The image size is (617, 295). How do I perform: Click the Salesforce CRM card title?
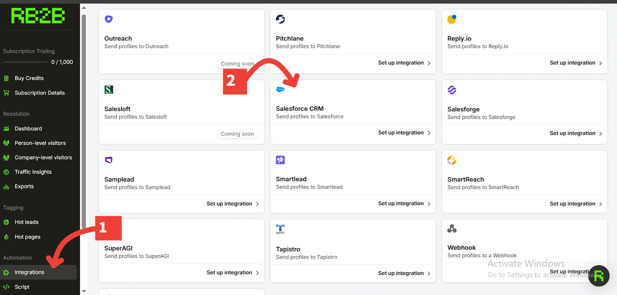[x=300, y=109]
